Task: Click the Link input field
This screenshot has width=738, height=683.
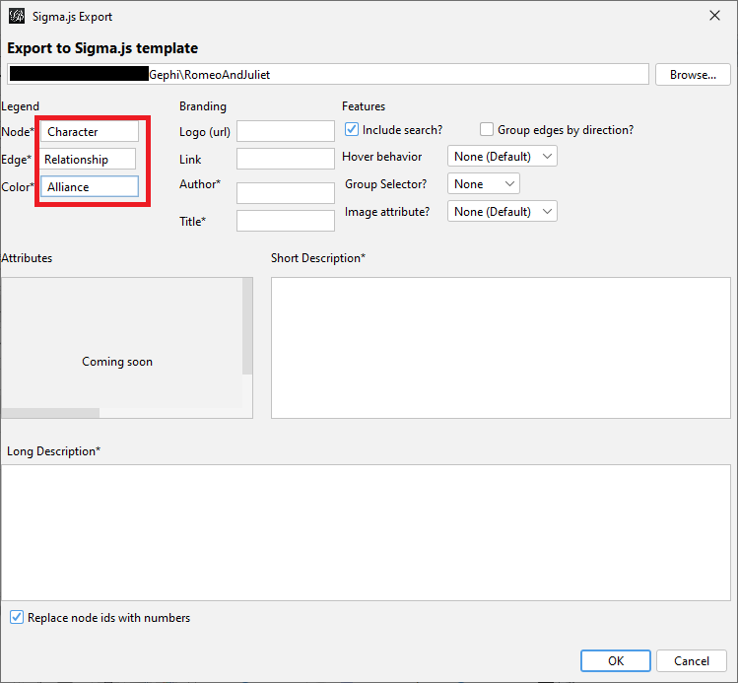Action: coord(286,159)
